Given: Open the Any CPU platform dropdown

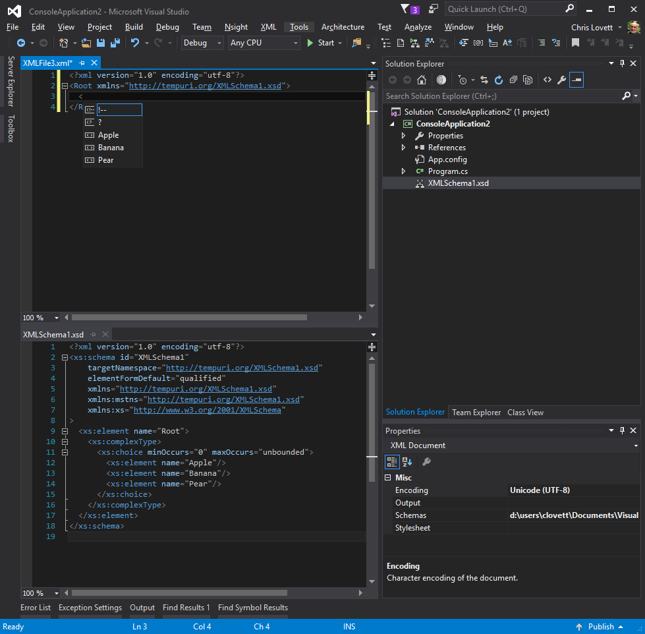Looking at the screenshot, I should [x=264, y=43].
